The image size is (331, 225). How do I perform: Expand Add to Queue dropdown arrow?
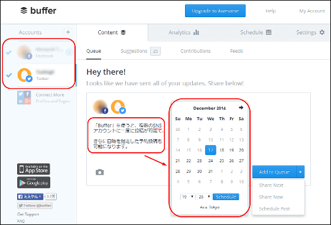[300, 172]
